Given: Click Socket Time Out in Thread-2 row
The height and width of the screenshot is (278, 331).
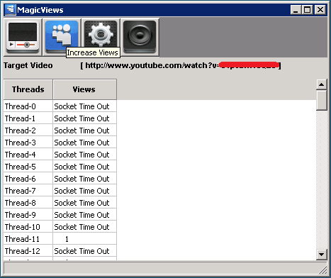Looking at the screenshot, I should click(x=84, y=130).
